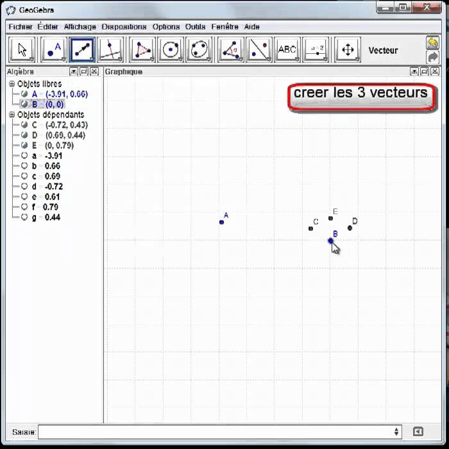Toggle visibility of point B
This screenshot has height=449, width=449.
coord(24,104)
